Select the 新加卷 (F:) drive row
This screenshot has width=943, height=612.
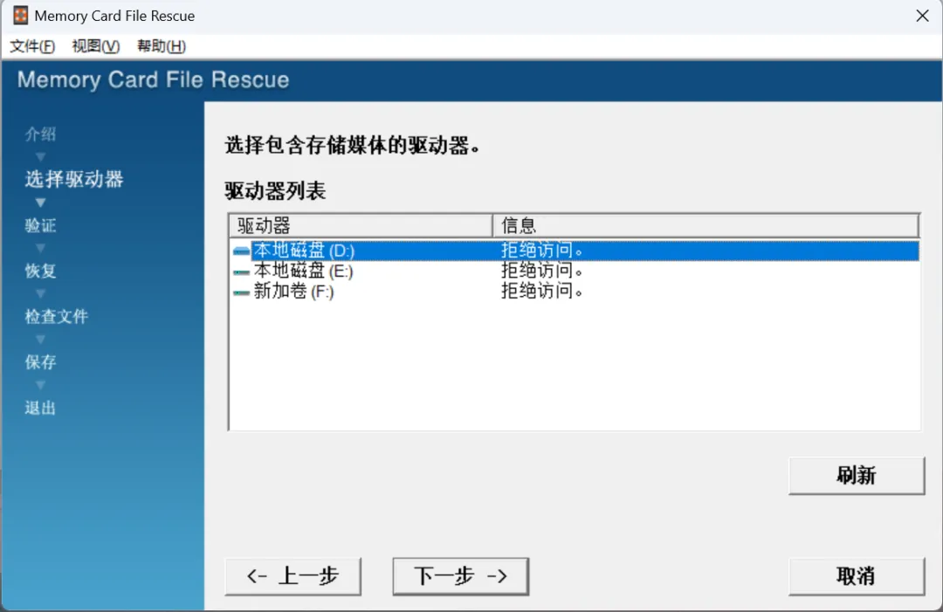pyautogui.click(x=575, y=292)
